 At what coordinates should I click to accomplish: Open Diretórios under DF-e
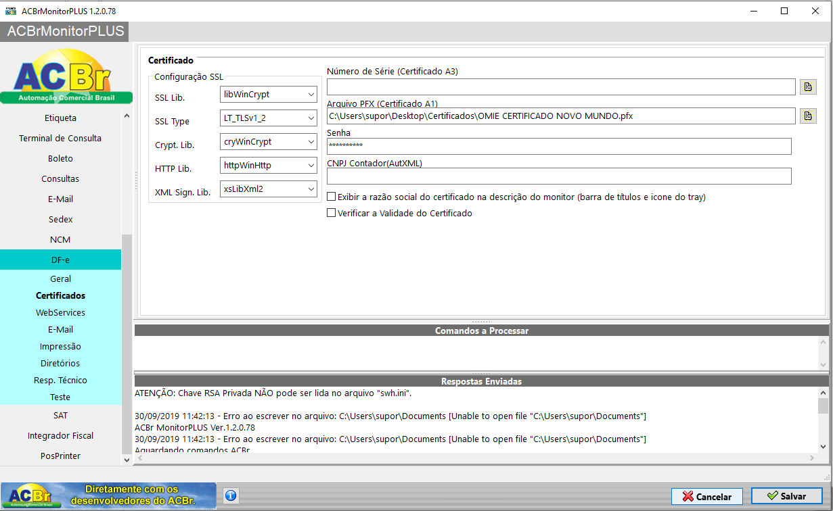click(x=61, y=363)
